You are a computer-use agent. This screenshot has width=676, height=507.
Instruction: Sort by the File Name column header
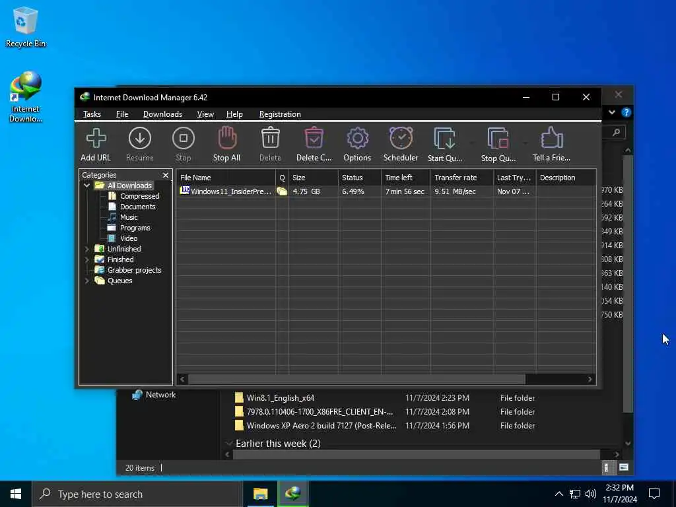pos(226,178)
